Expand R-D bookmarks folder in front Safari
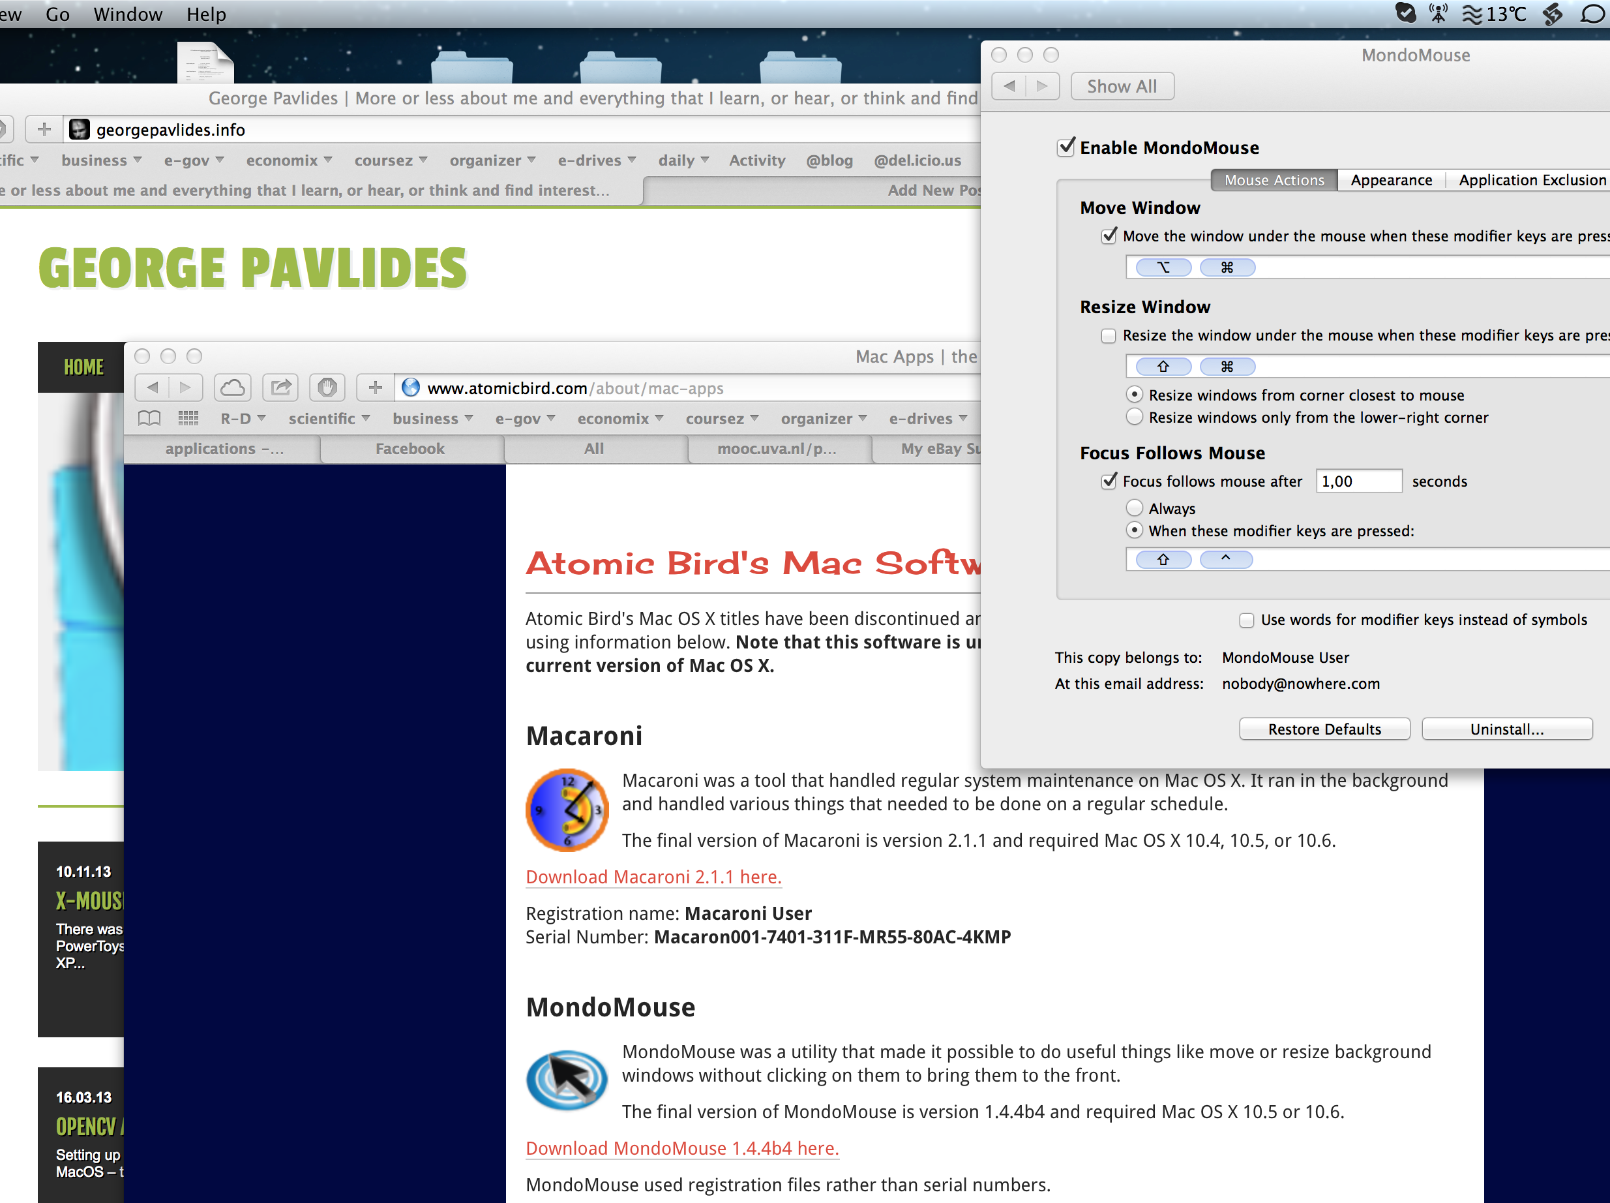The height and width of the screenshot is (1203, 1610). tap(243, 419)
